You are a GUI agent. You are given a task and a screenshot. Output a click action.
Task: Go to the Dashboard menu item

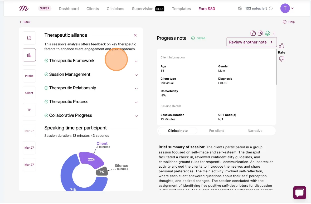tap(69, 9)
